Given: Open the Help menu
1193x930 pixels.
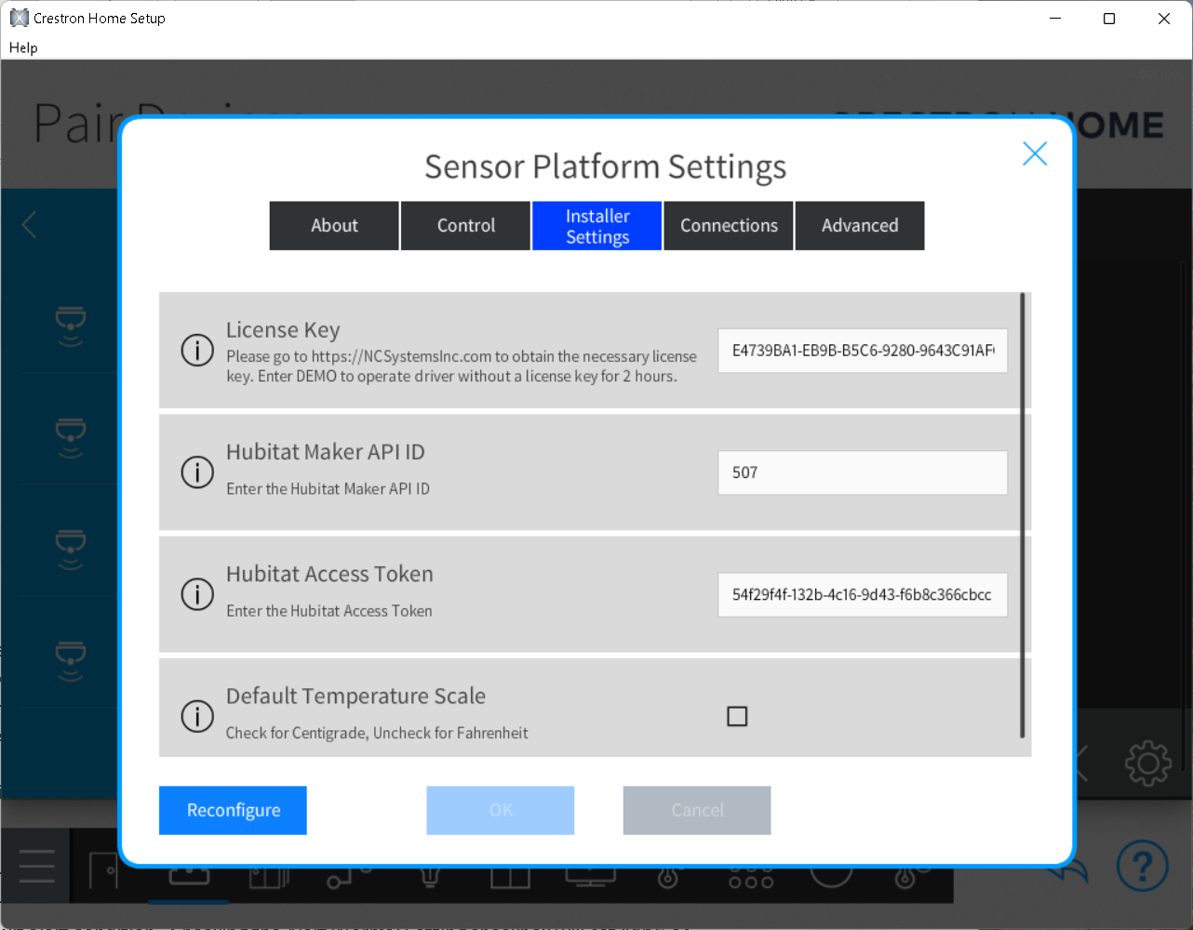Looking at the screenshot, I should [x=23, y=47].
